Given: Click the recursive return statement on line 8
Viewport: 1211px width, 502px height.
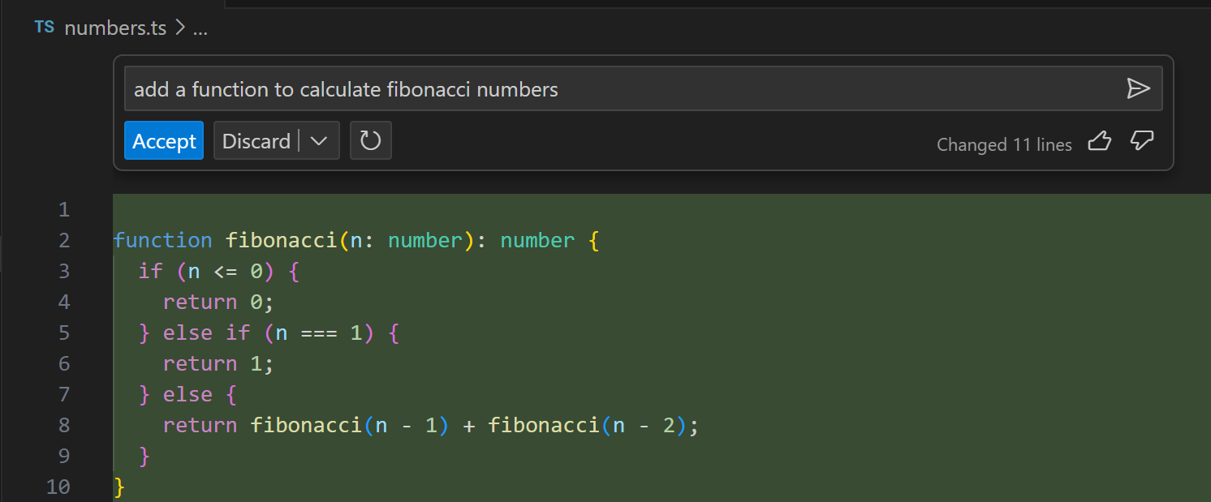Looking at the screenshot, I should point(430,425).
